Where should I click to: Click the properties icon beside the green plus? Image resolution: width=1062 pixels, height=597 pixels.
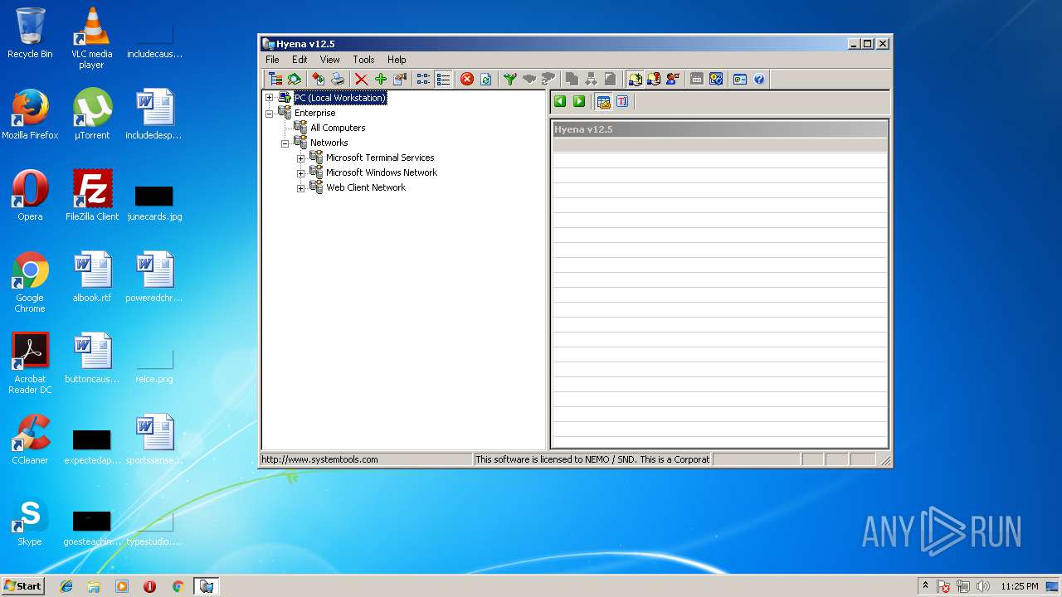[401, 79]
